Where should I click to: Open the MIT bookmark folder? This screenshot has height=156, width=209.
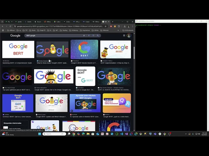[56, 30]
